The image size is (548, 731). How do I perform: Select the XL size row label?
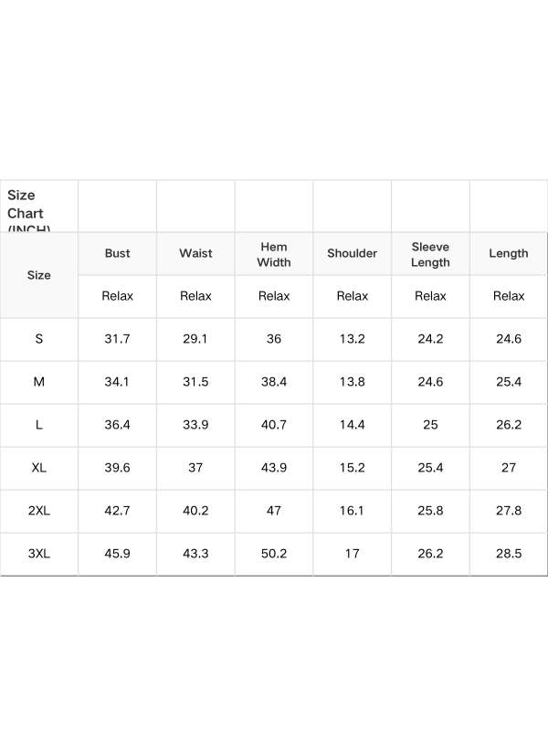coord(39,468)
